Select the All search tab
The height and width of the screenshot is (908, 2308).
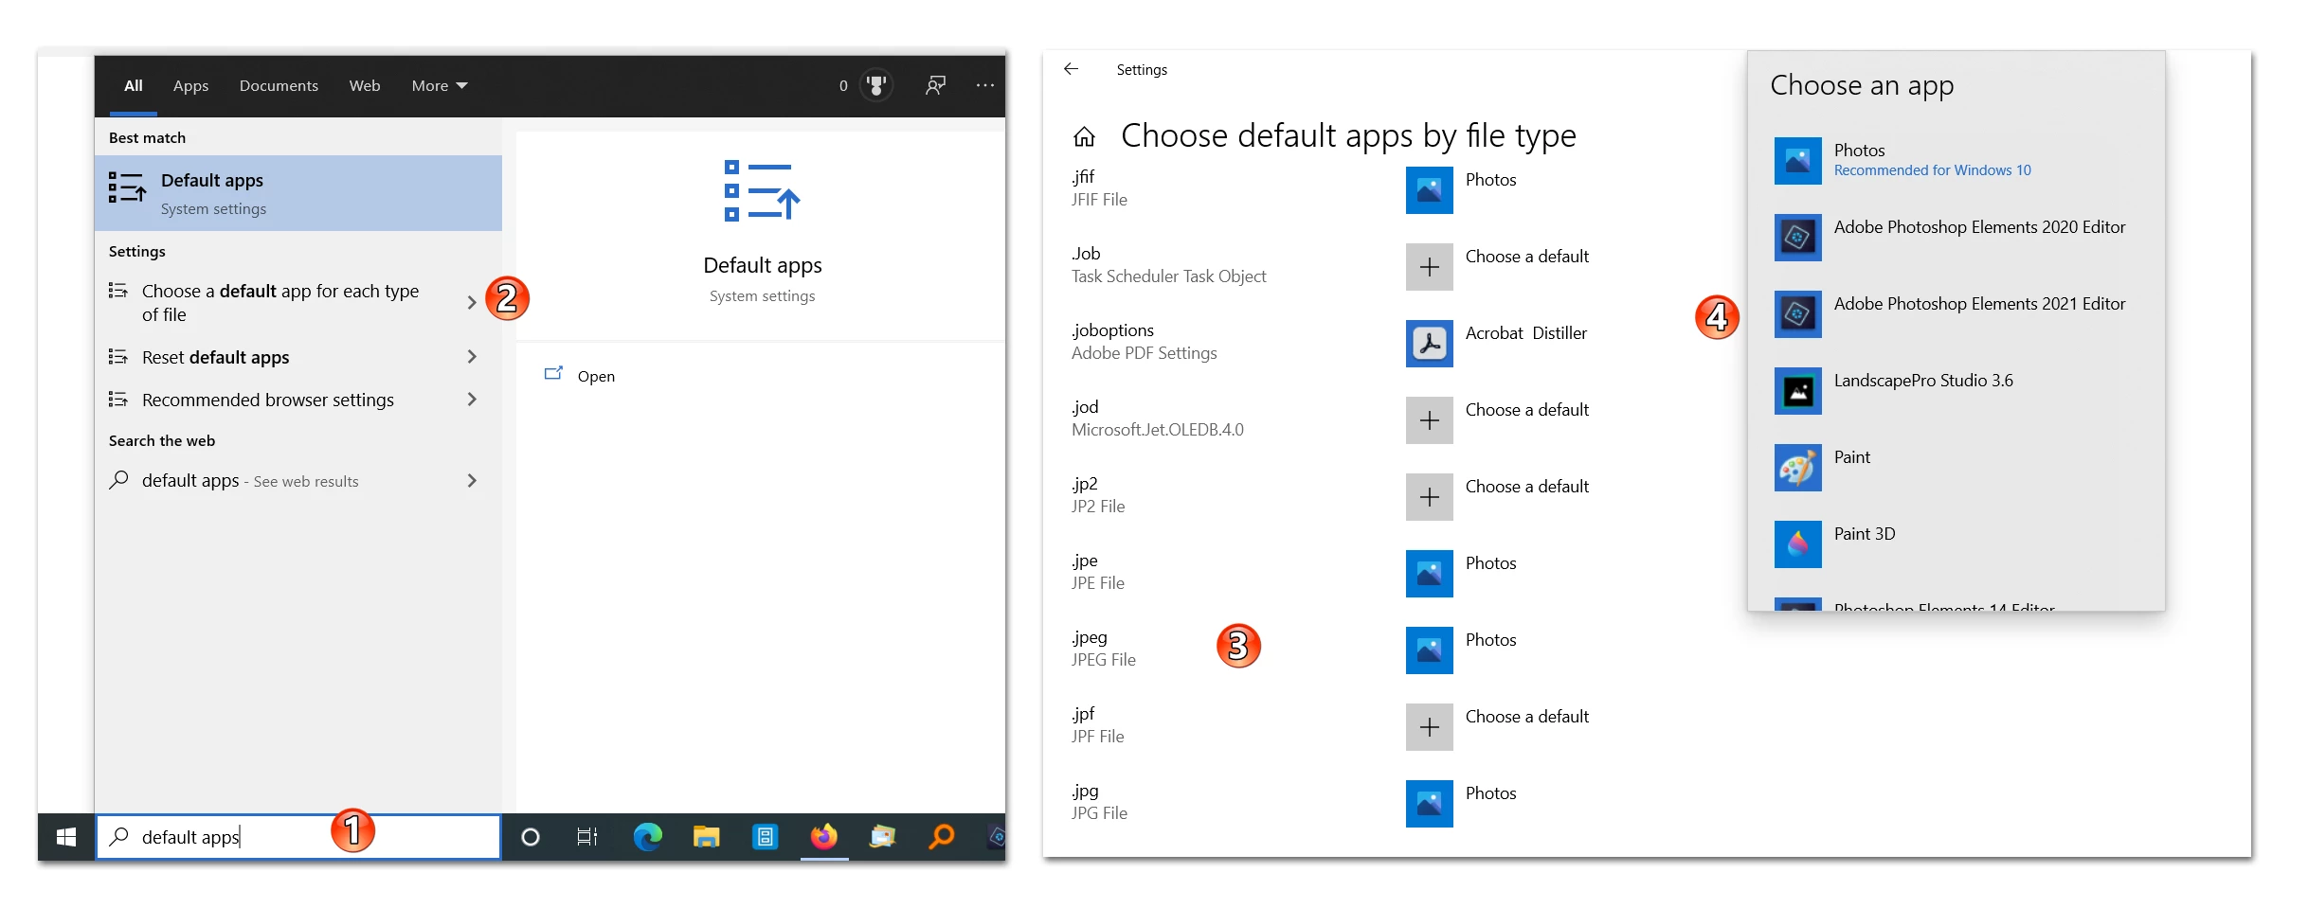[x=134, y=86]
